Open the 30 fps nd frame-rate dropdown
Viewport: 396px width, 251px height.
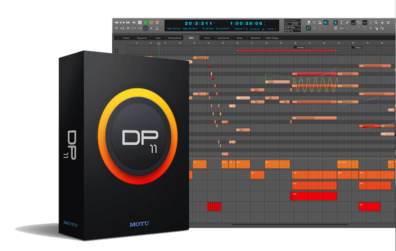292,31
